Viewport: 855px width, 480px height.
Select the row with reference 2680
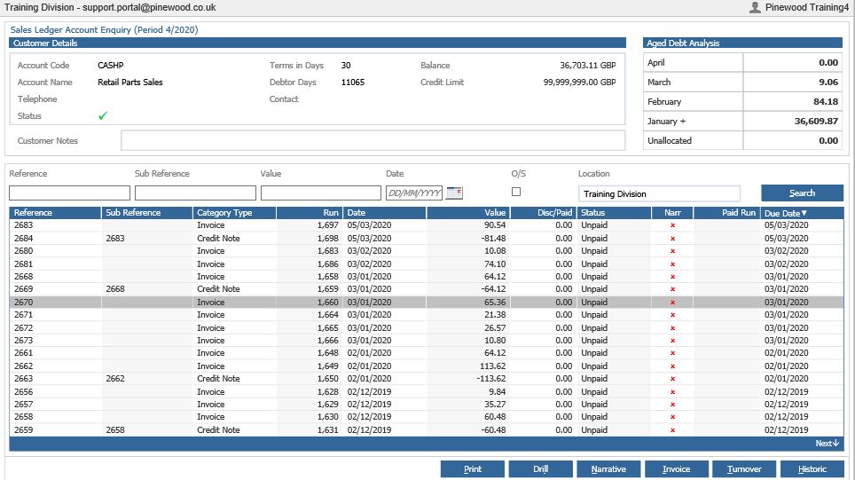click(427, 251)
